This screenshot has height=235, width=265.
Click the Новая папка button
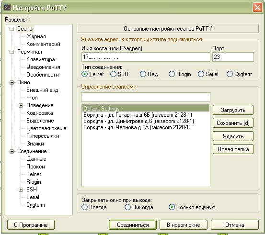(233, 149)
